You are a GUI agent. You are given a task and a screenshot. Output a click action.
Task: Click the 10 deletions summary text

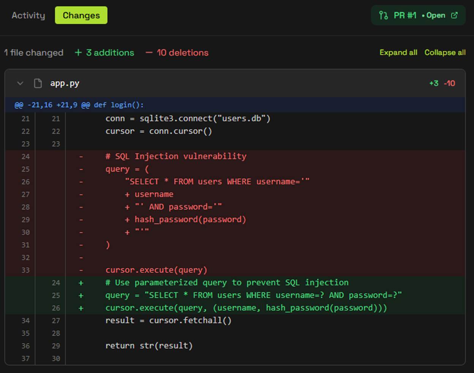click(x=177, y=53)
